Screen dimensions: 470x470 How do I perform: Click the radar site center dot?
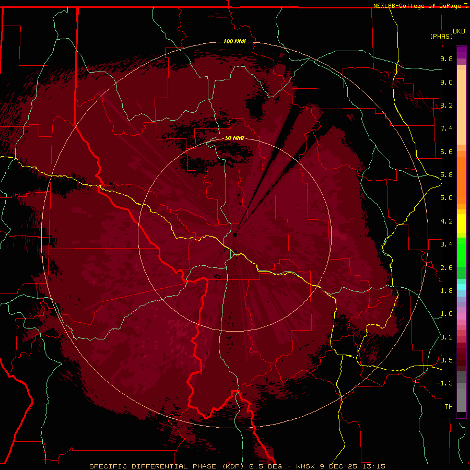coord(235,234)
